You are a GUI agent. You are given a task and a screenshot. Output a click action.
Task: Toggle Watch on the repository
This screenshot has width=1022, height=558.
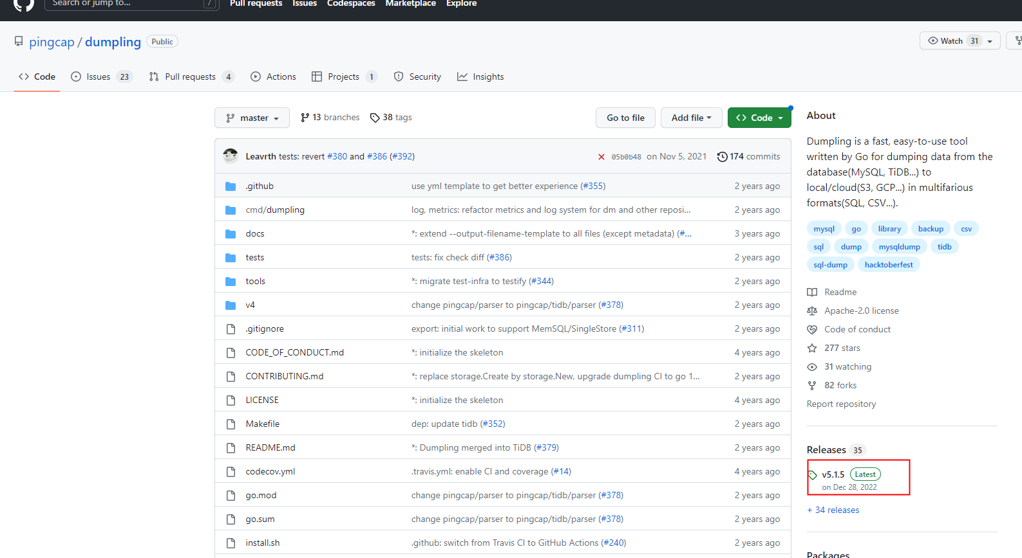click(x=945, y=41)
